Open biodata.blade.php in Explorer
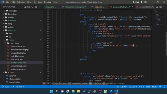The height and width of the screenshot is (94, 167). pos(18,46)
